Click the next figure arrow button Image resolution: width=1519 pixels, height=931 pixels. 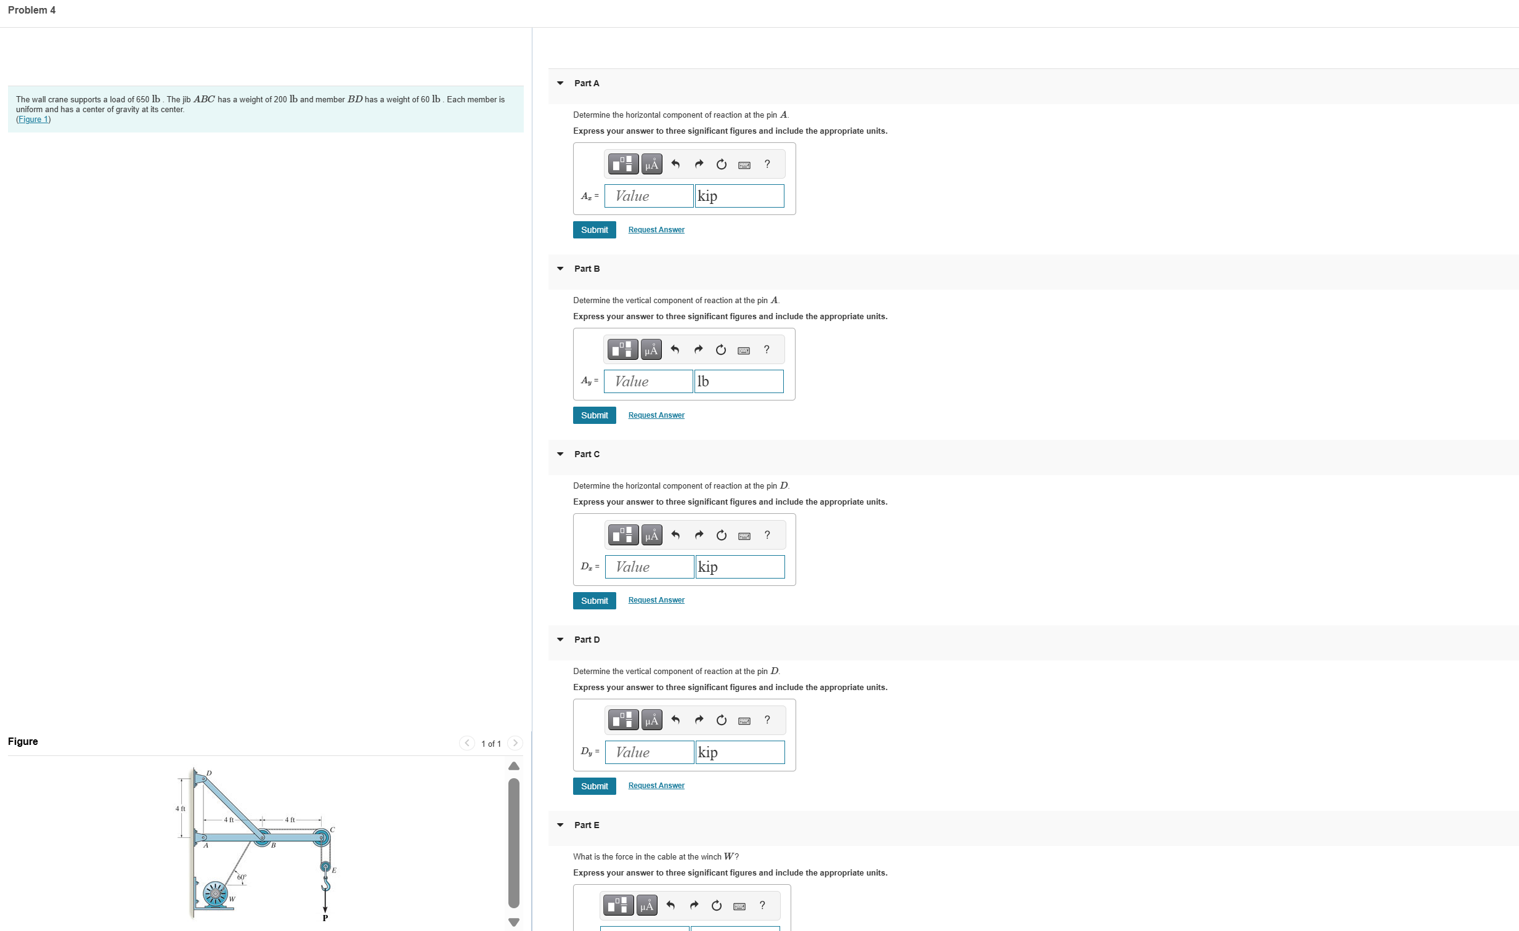coord(515,743)
